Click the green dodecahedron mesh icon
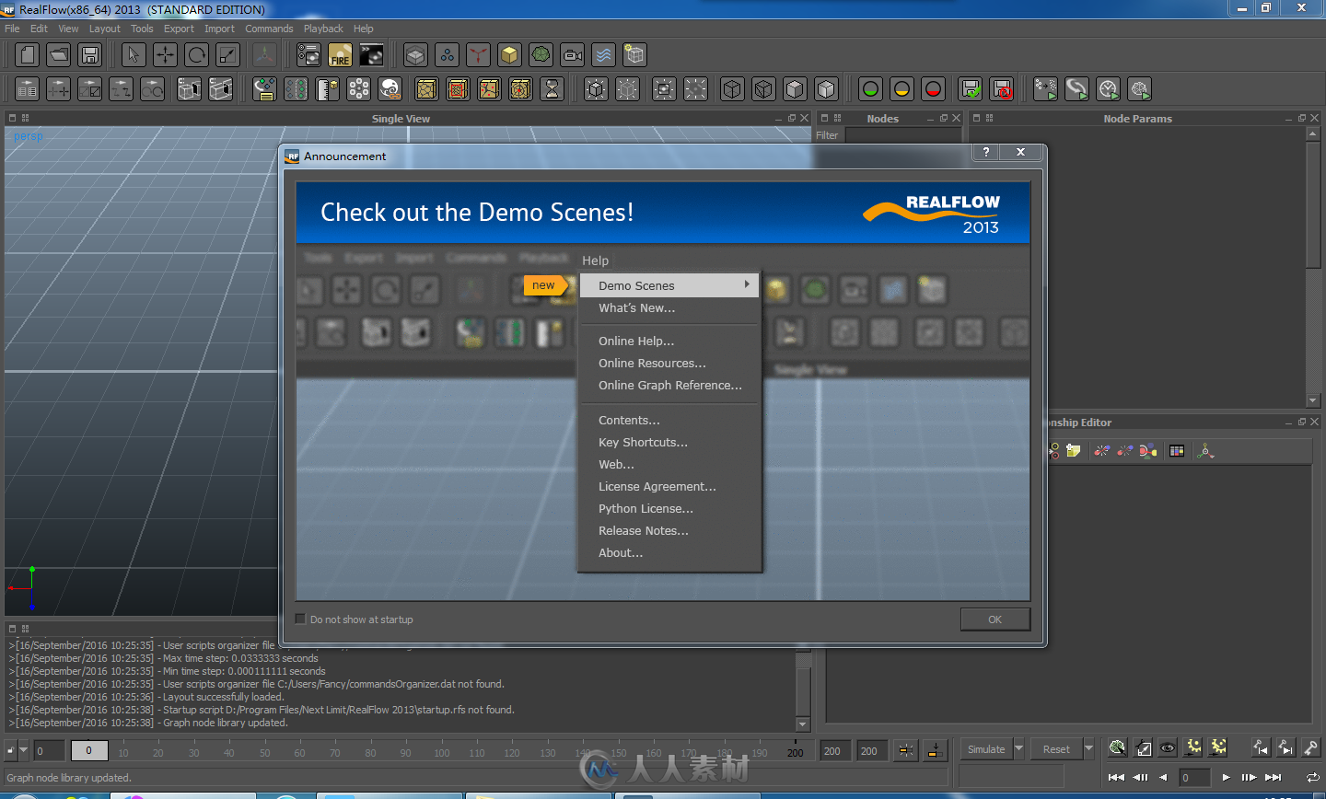This screenshot has height=799, width=1326. point(541,55)
